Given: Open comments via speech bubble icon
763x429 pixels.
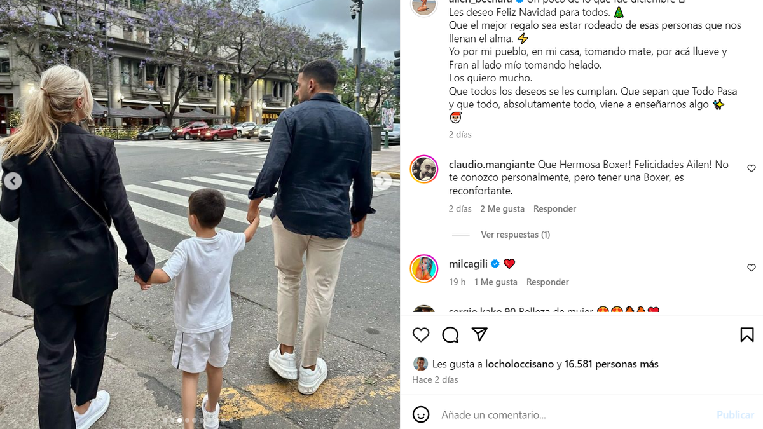Looking at the screenshot, I should 450,335.
